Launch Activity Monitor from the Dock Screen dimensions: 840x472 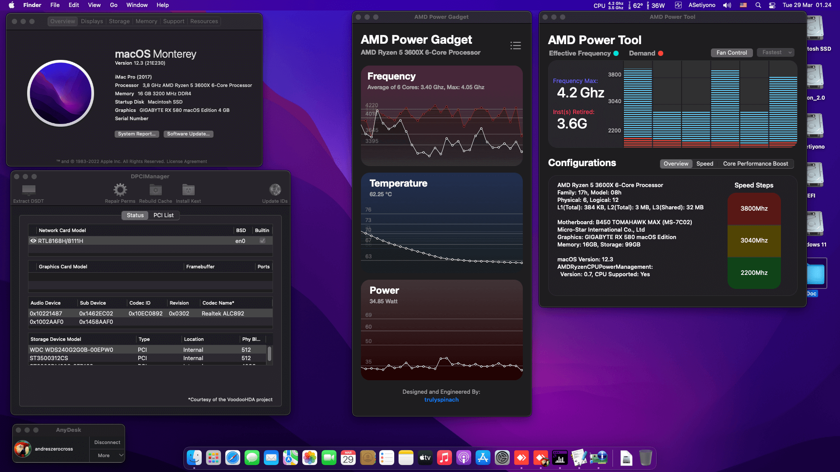click(x=560, y=458)
